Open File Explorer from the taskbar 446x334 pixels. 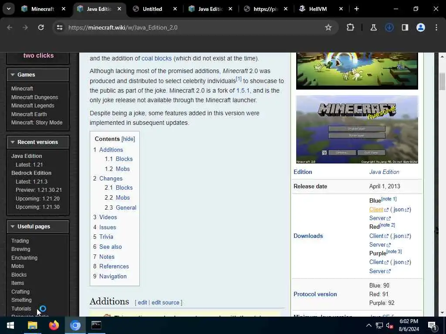32,325
